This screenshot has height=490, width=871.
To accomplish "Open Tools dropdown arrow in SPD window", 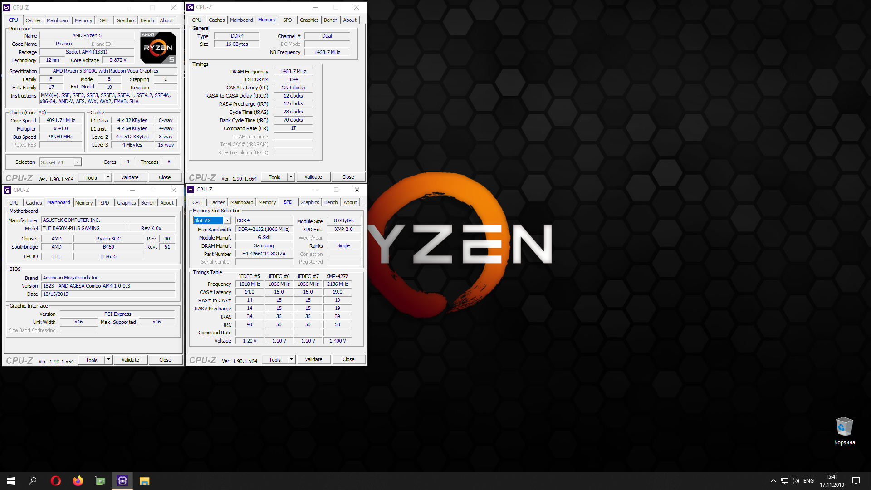I will click(291, 359).
